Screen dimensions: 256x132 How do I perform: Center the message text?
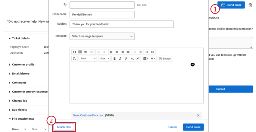point(117,52)
